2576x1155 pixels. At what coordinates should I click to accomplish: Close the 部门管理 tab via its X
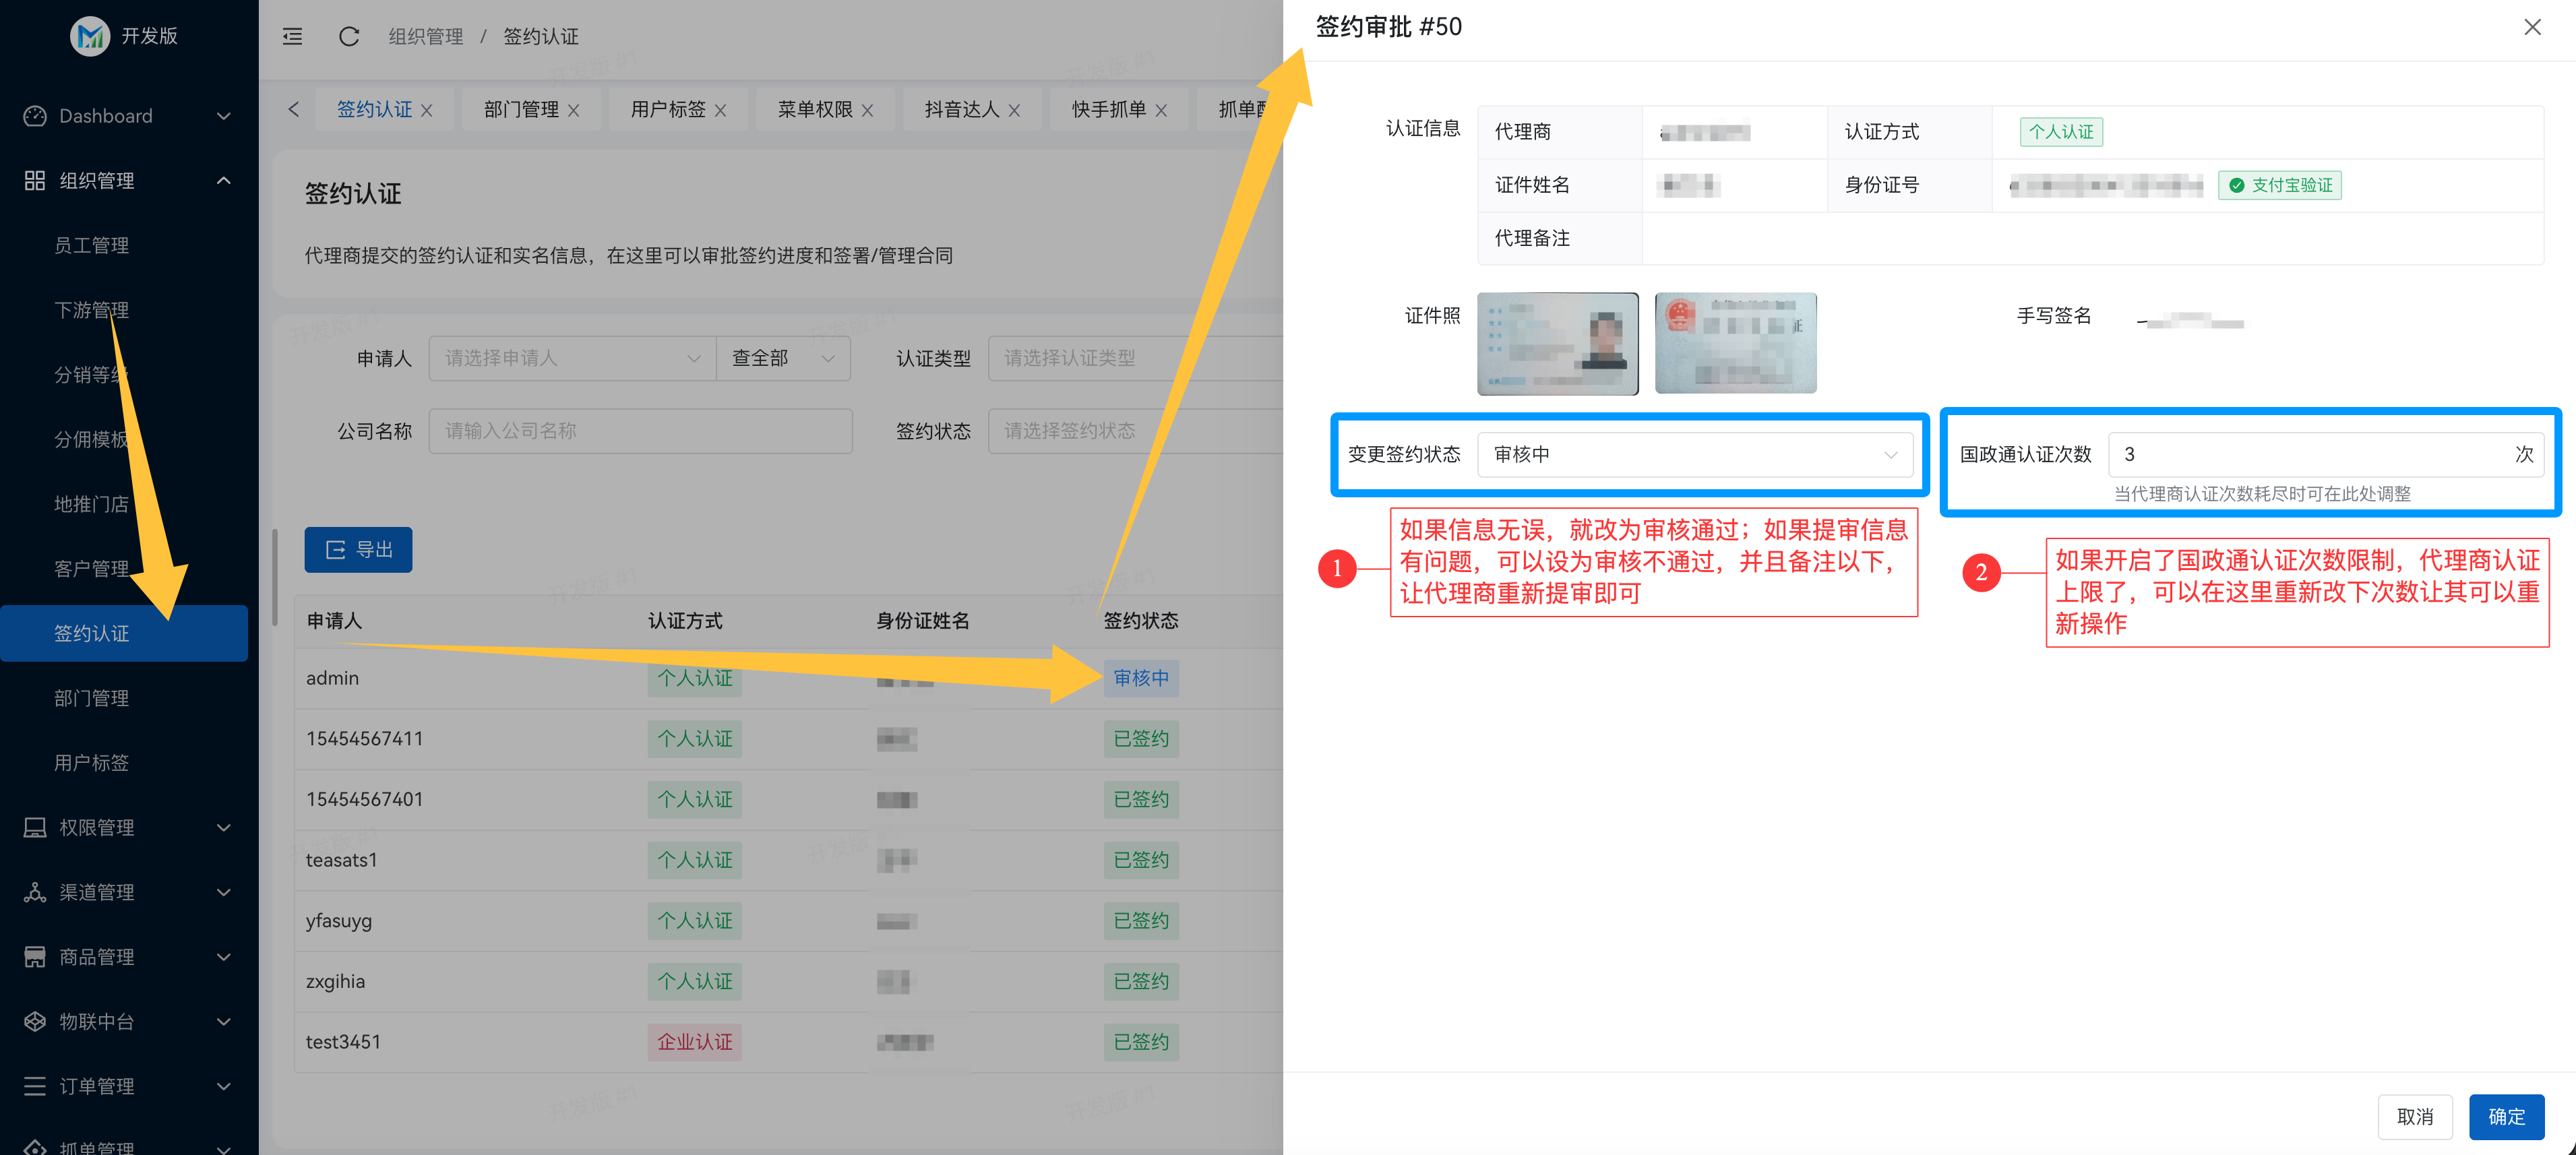coord(574,111)
